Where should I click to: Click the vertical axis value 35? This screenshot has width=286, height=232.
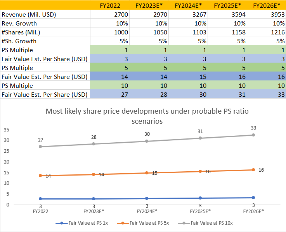pos(6,130)
